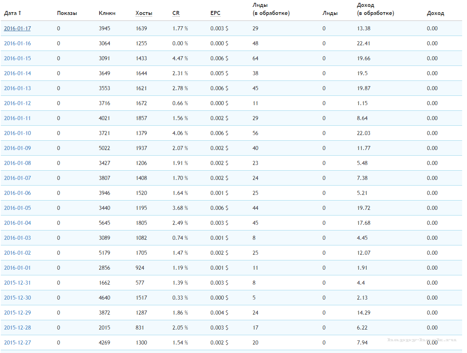Screen dimensions: 467x353
Task: Click the Лиды (в обработке) column header
Action: (x=271, y=9)
